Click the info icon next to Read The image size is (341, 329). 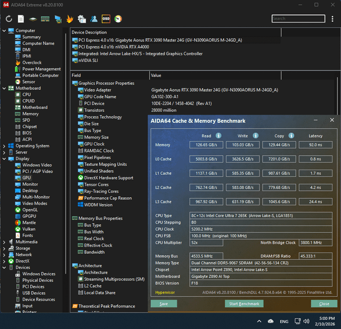218,136
